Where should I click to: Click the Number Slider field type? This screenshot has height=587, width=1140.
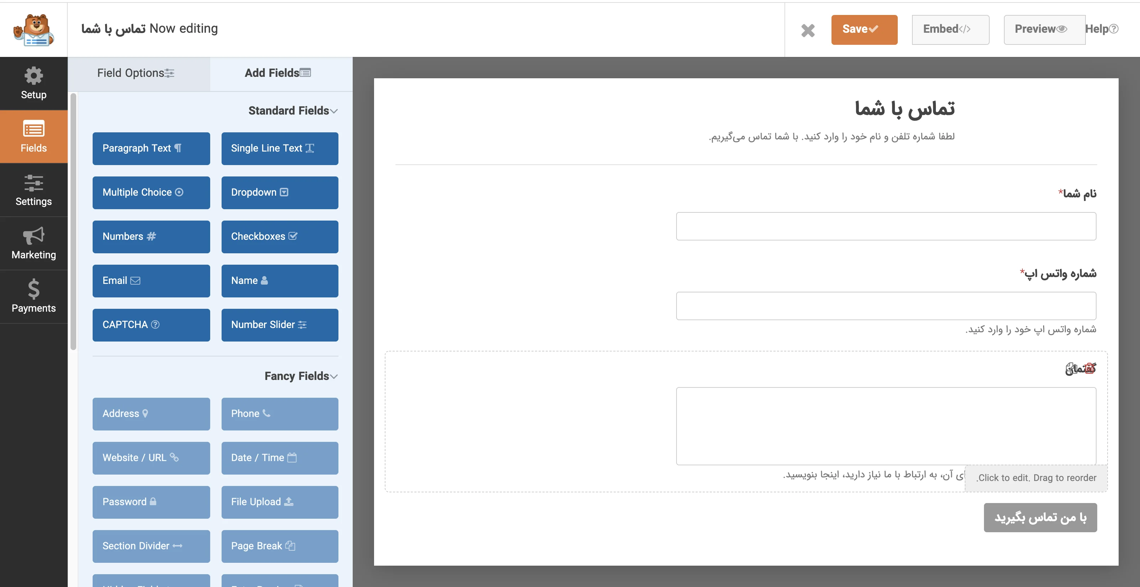(x=278, y=324)
